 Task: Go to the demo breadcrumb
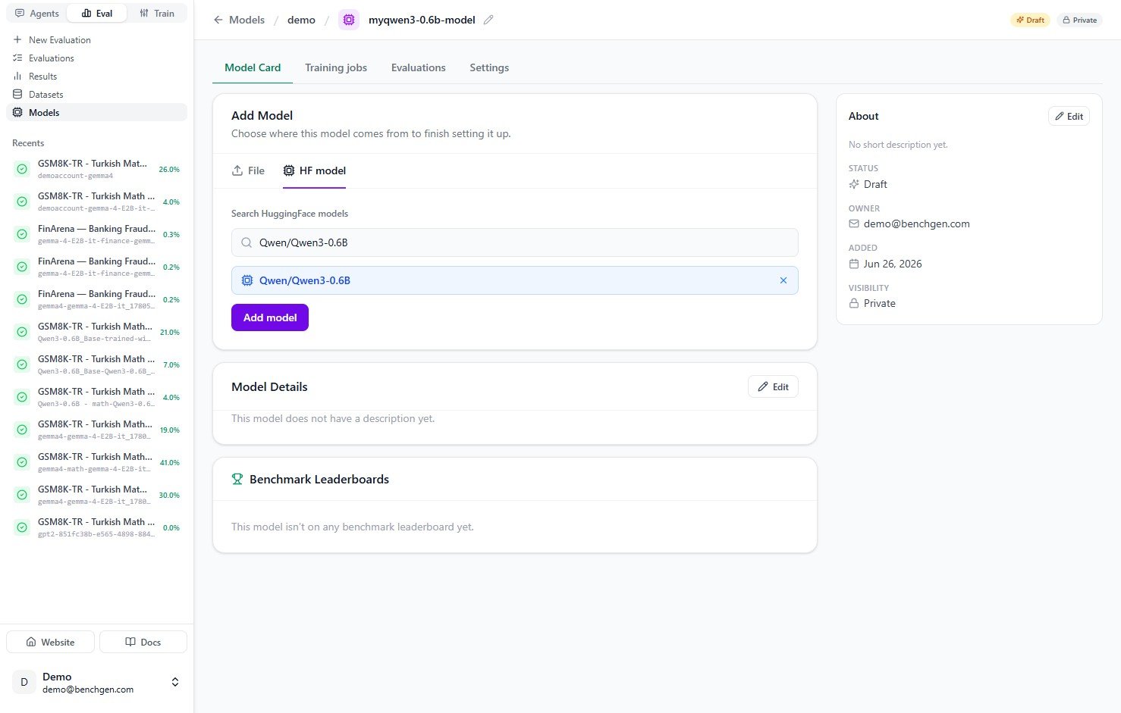click(x=301, y=20)
